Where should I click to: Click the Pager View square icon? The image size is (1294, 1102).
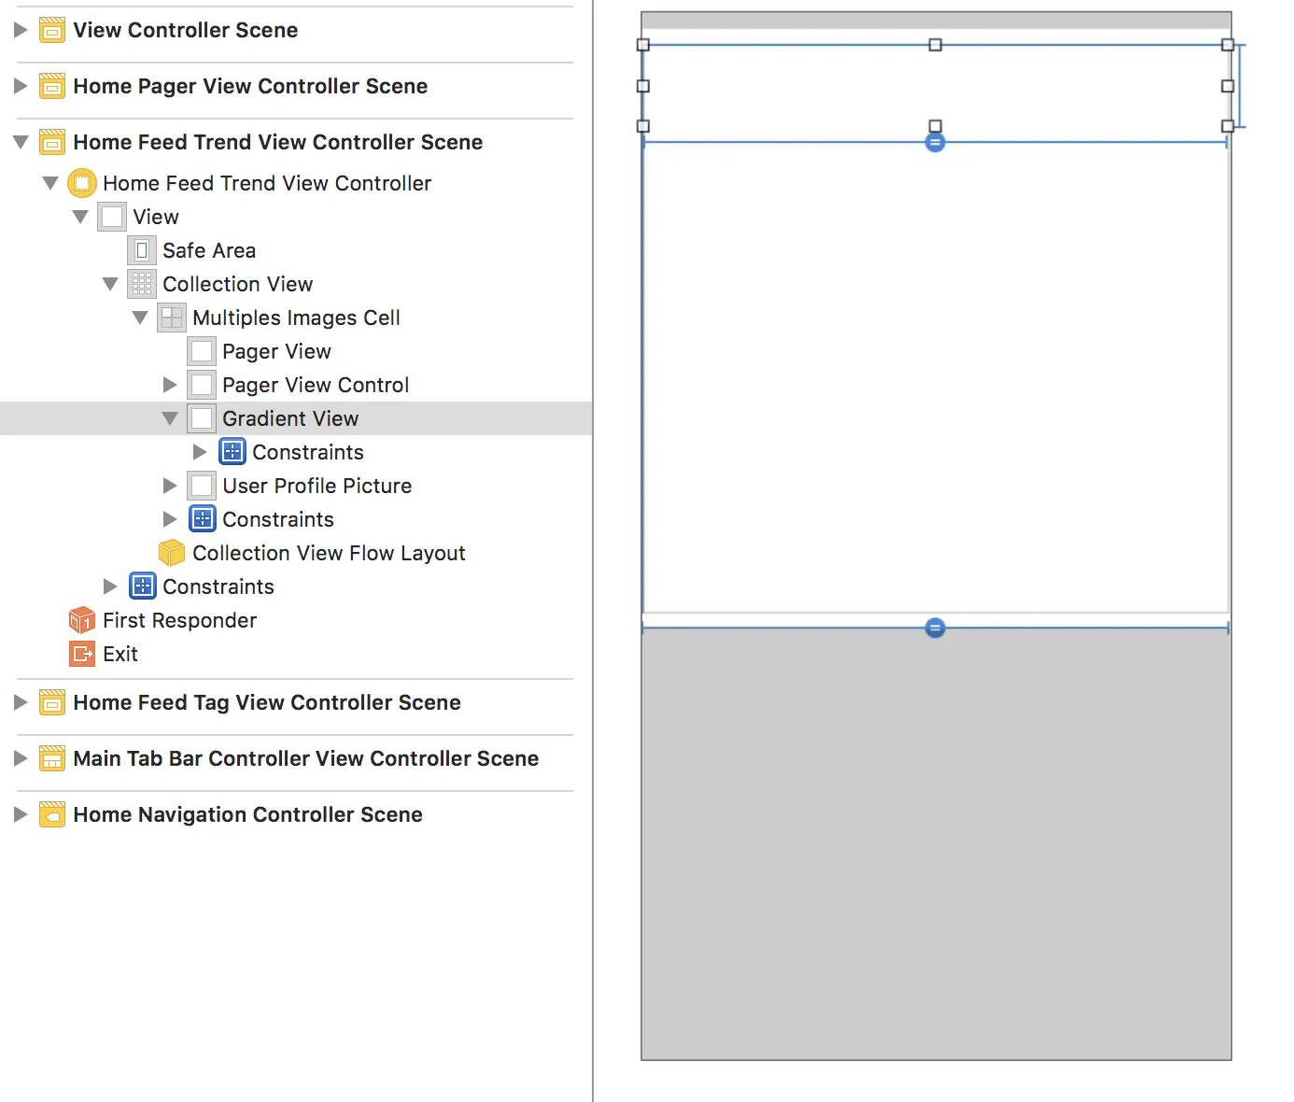[x=202, y=351]
